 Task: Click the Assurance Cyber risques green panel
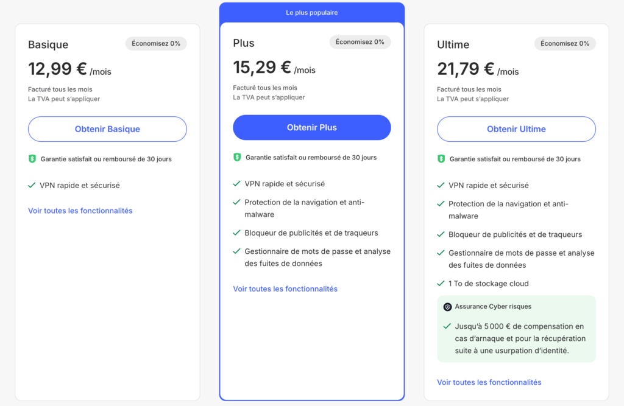click(516, 329)
